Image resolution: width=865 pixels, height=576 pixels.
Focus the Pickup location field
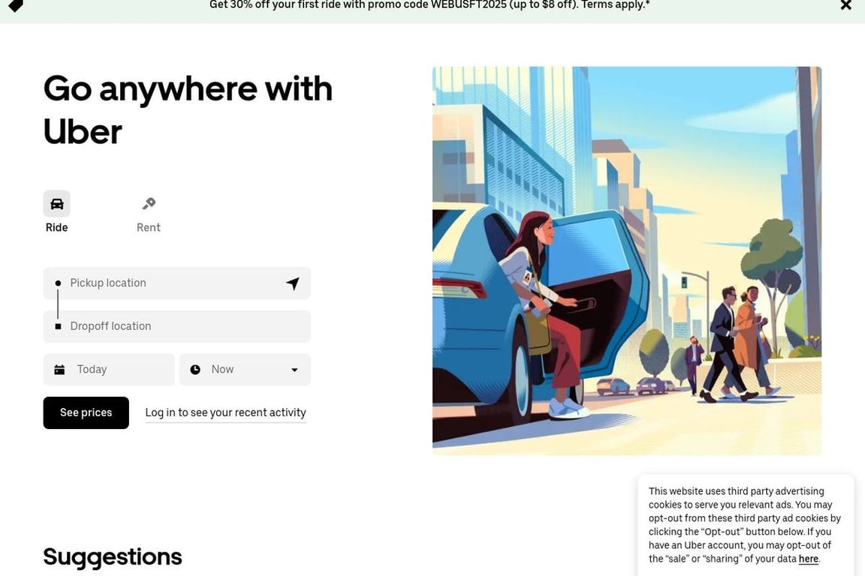pos(176,283)
